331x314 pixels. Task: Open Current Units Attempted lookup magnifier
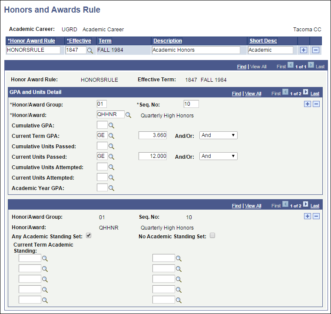[111, 177]
